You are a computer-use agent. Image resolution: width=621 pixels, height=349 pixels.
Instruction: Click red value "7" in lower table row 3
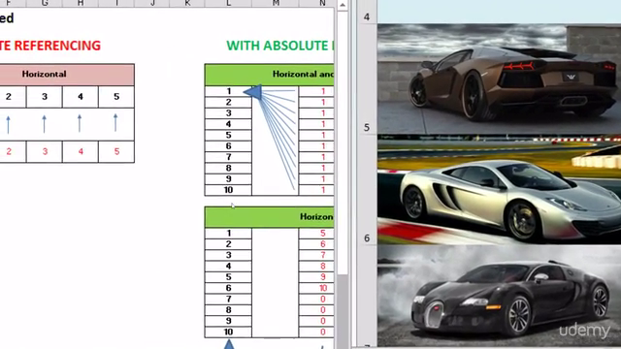(317, 255)
